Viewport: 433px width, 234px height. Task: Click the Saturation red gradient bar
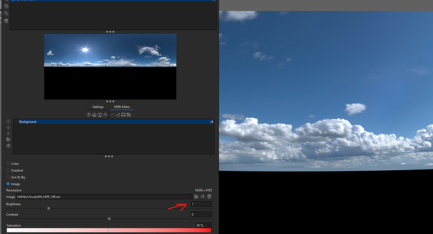[x=109, y=230]
